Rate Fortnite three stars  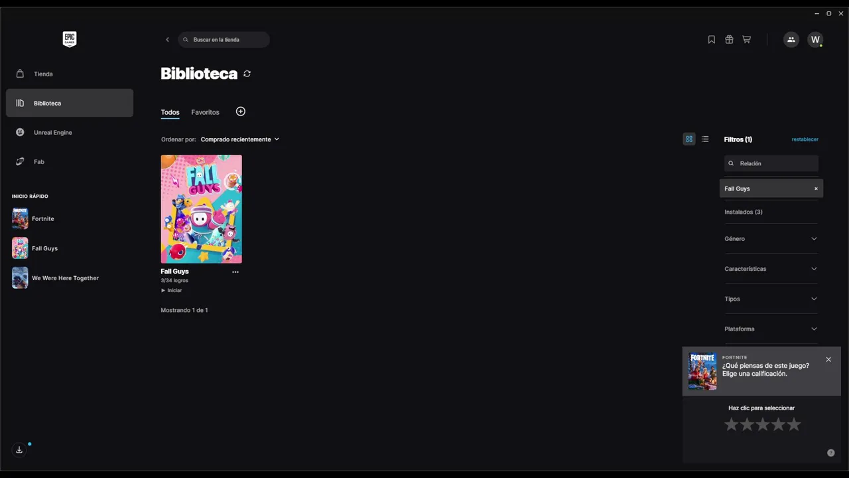(x=763, y=424)
